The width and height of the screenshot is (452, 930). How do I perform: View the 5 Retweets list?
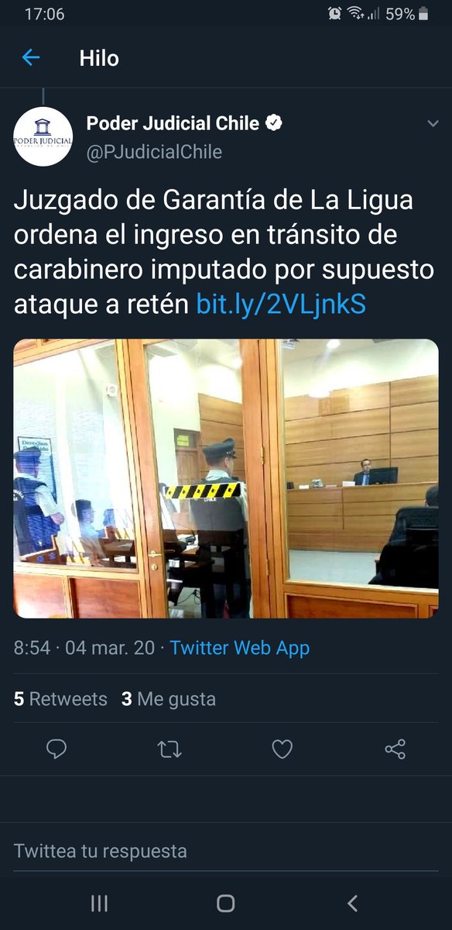(60, 699)
